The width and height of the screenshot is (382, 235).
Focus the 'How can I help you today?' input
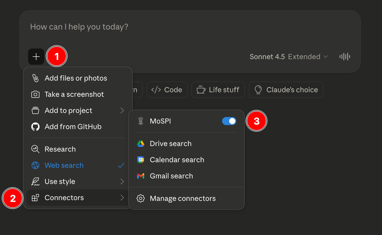tap(177, 27)
